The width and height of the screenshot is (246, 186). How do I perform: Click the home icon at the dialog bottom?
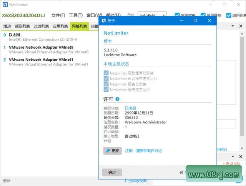pos(181,173)
